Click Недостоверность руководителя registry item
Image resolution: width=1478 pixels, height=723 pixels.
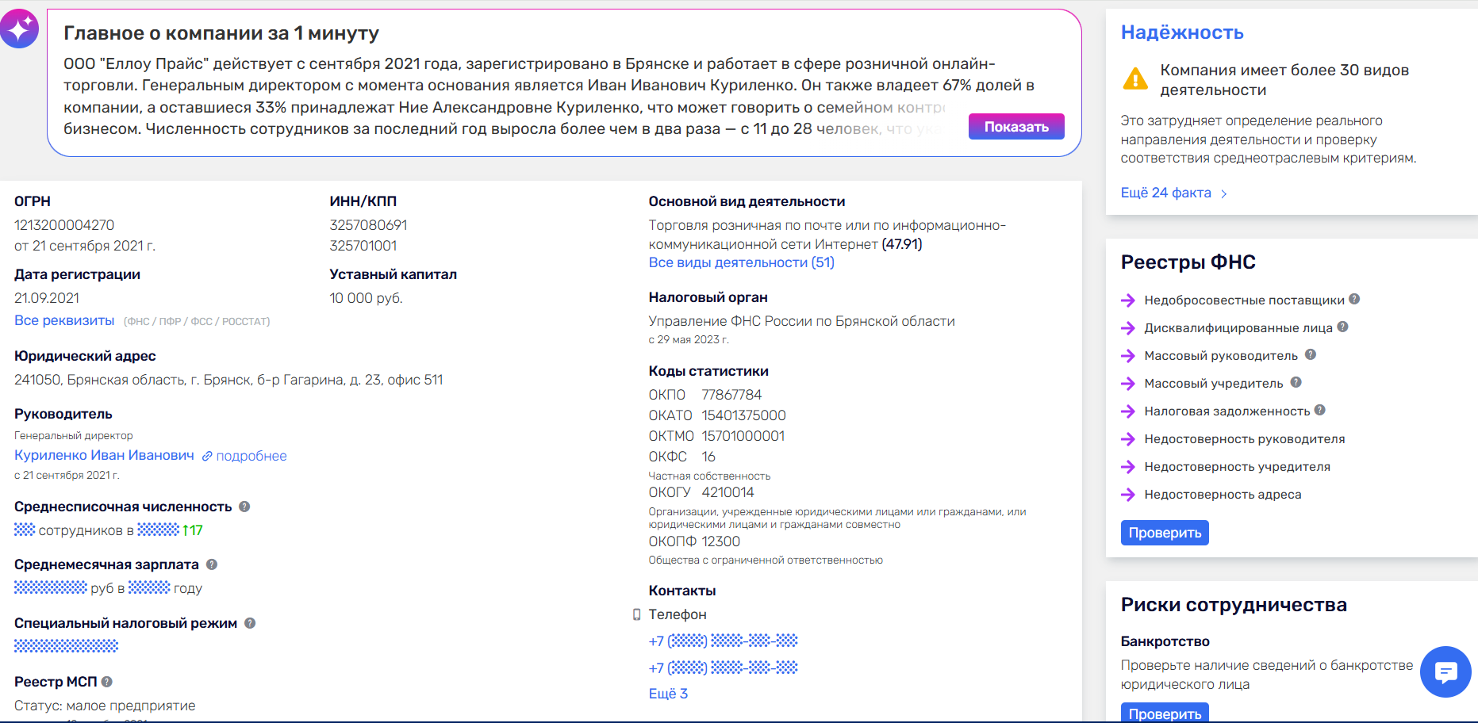point(1245,439)
